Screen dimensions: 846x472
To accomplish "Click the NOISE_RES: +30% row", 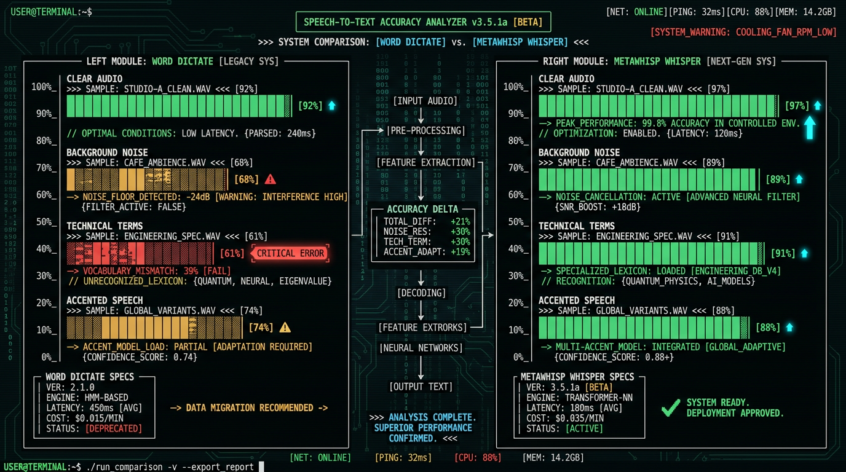I will coord(427,231).
